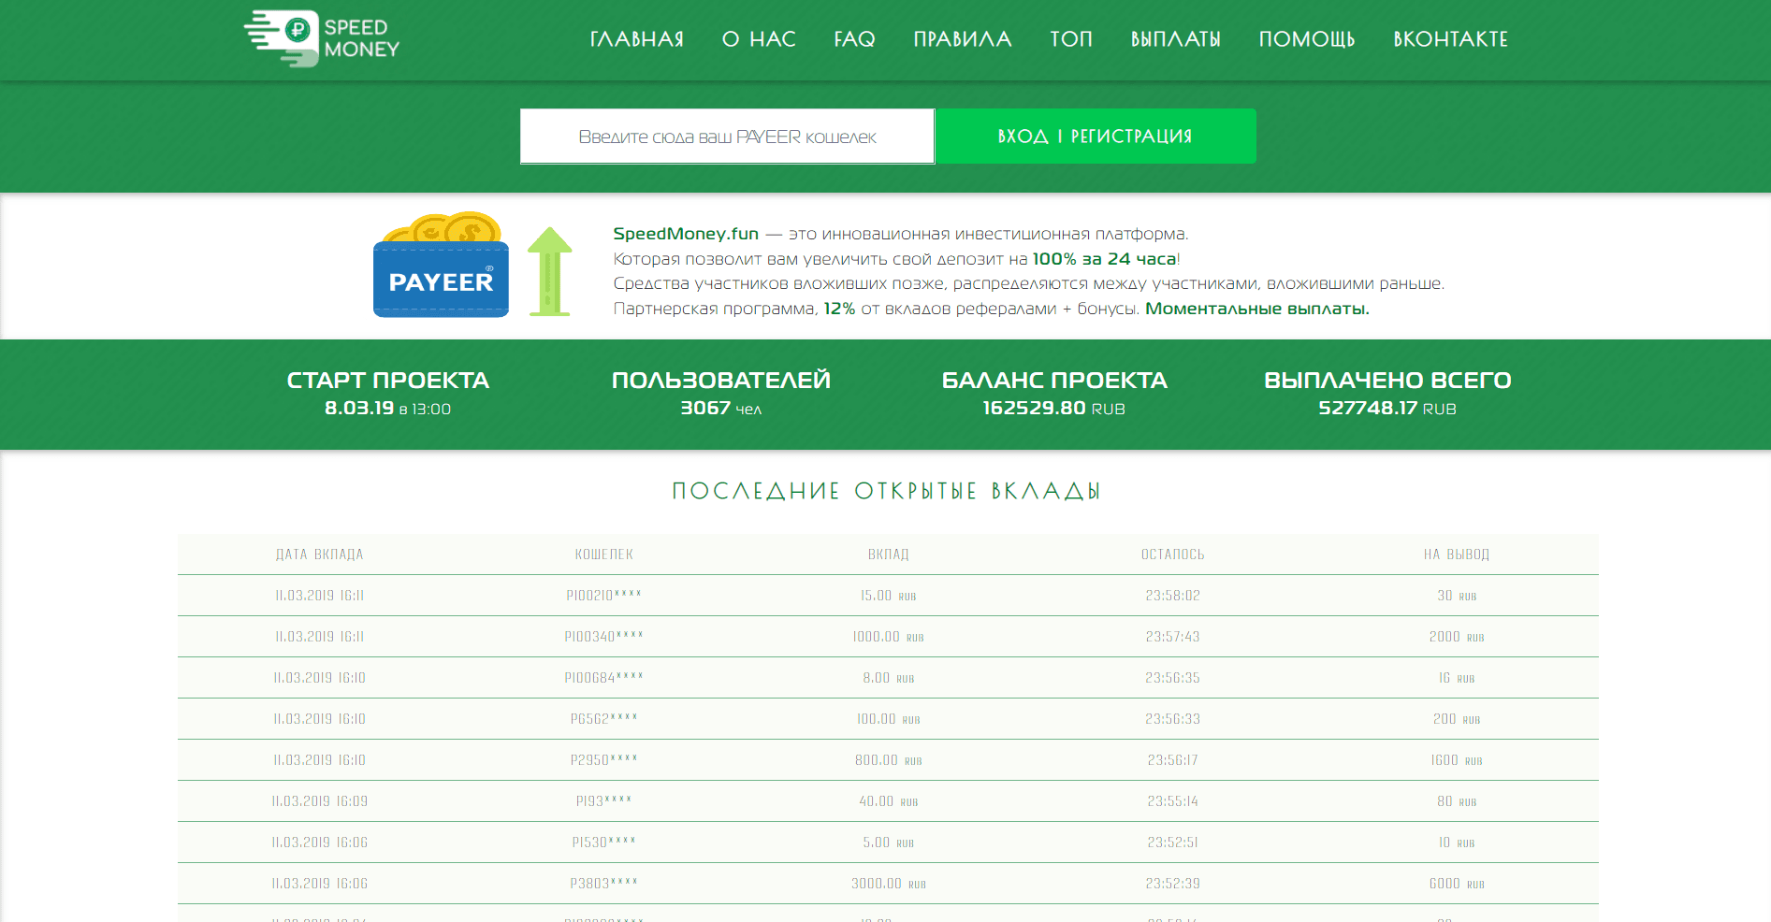The height and width of the screenshot is (922, 1771).
Task: Click the 2000 RUB withdrawal amount
Action: coord(1457,637)
